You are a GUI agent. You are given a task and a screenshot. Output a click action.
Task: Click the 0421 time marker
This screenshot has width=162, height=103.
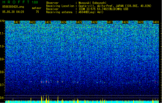pyautogui.click(x=17, y=22)
